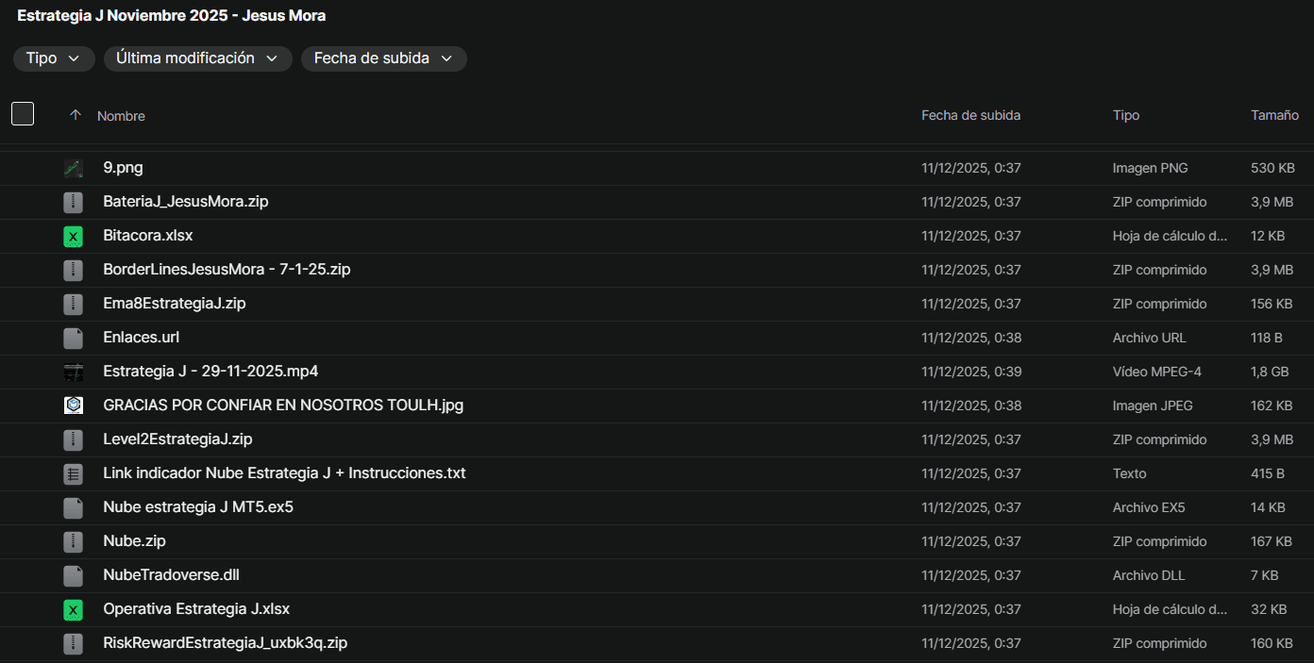This screenshot has width=1314, height=663.
Task: Open the Tipo filter dropdown
Action: point(54,58)
